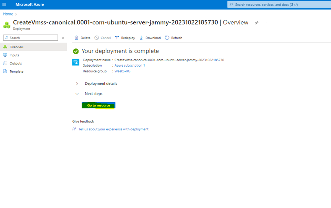Open the more options ellipsis

tap(265, 23)
